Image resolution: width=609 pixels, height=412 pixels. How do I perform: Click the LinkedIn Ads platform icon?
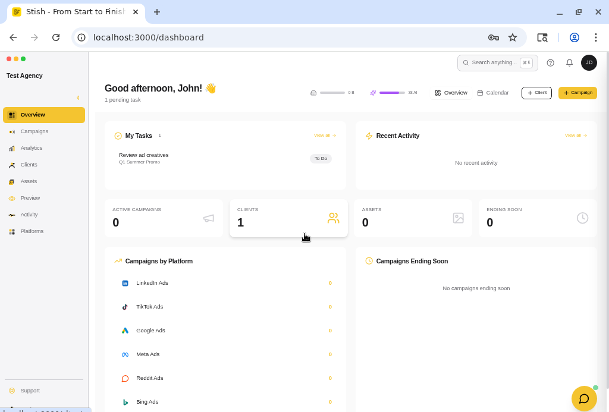coord(125,284)
